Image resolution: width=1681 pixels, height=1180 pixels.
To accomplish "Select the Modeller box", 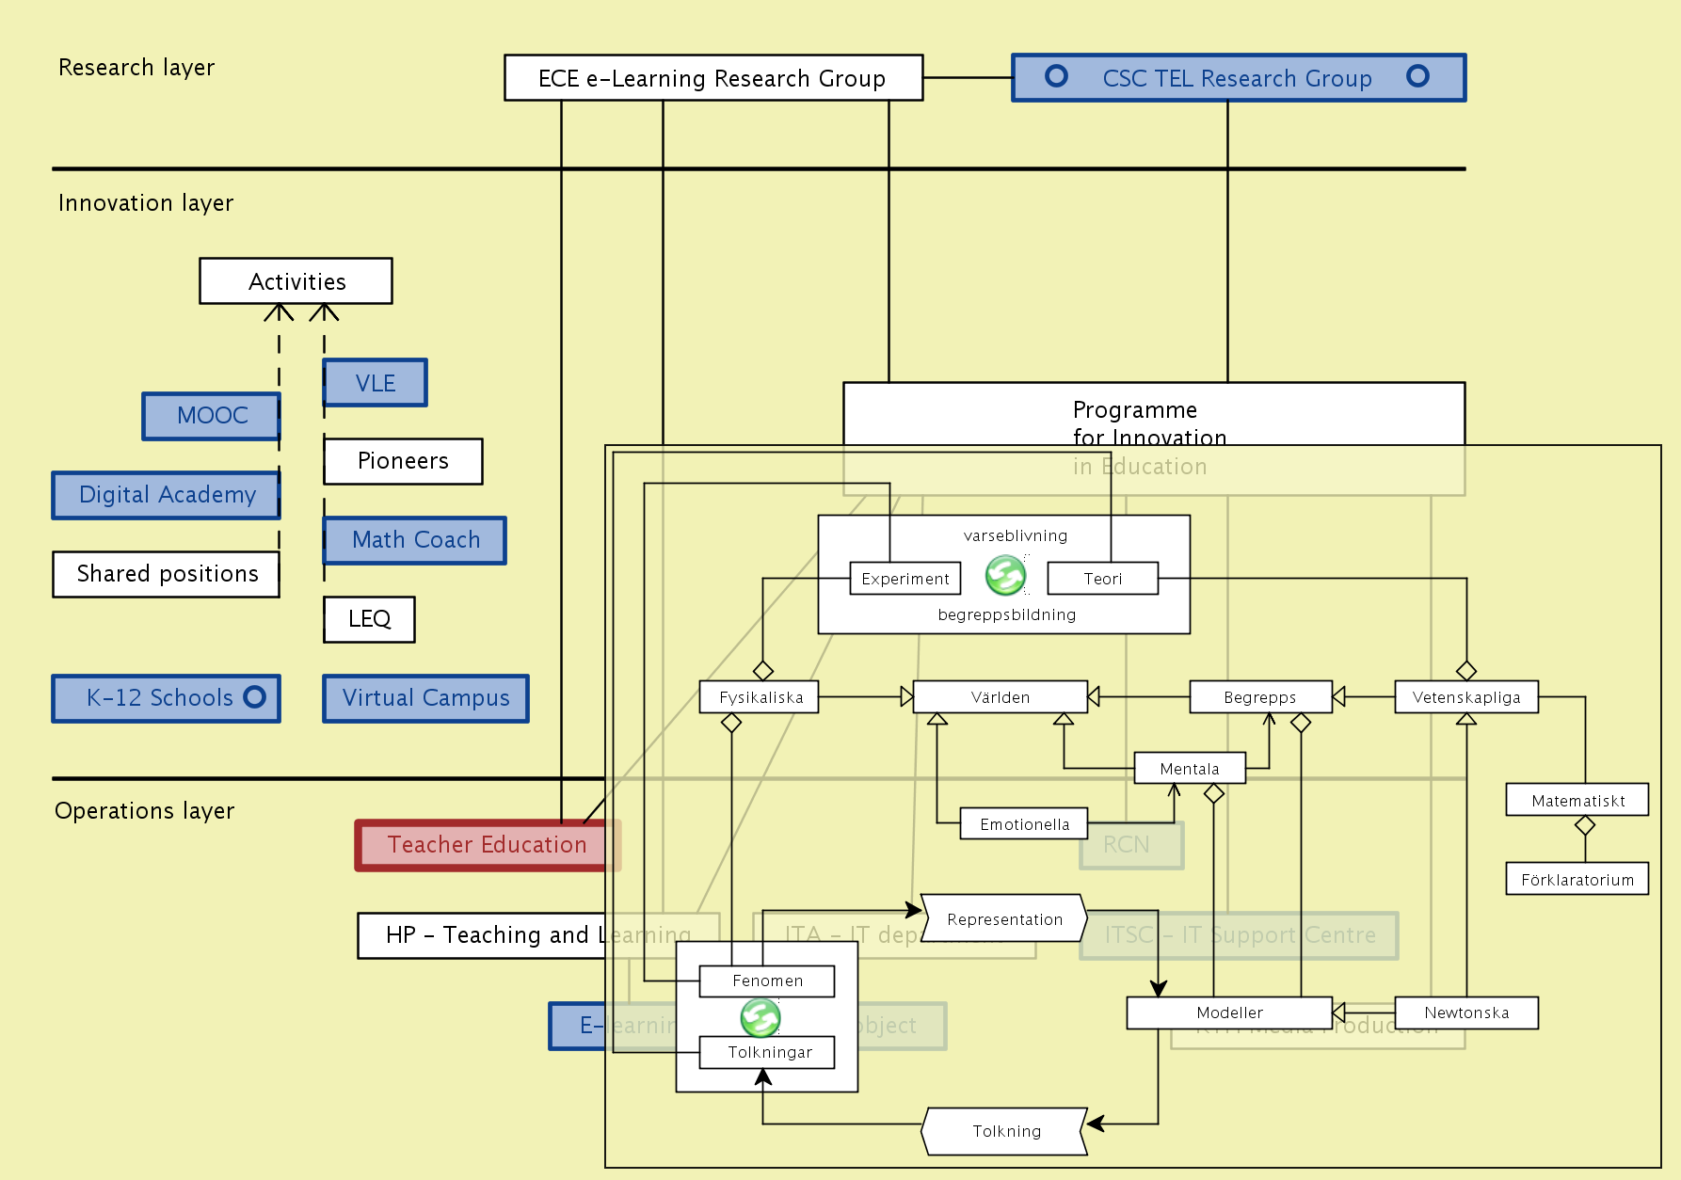I will tap(1229, 1013).
